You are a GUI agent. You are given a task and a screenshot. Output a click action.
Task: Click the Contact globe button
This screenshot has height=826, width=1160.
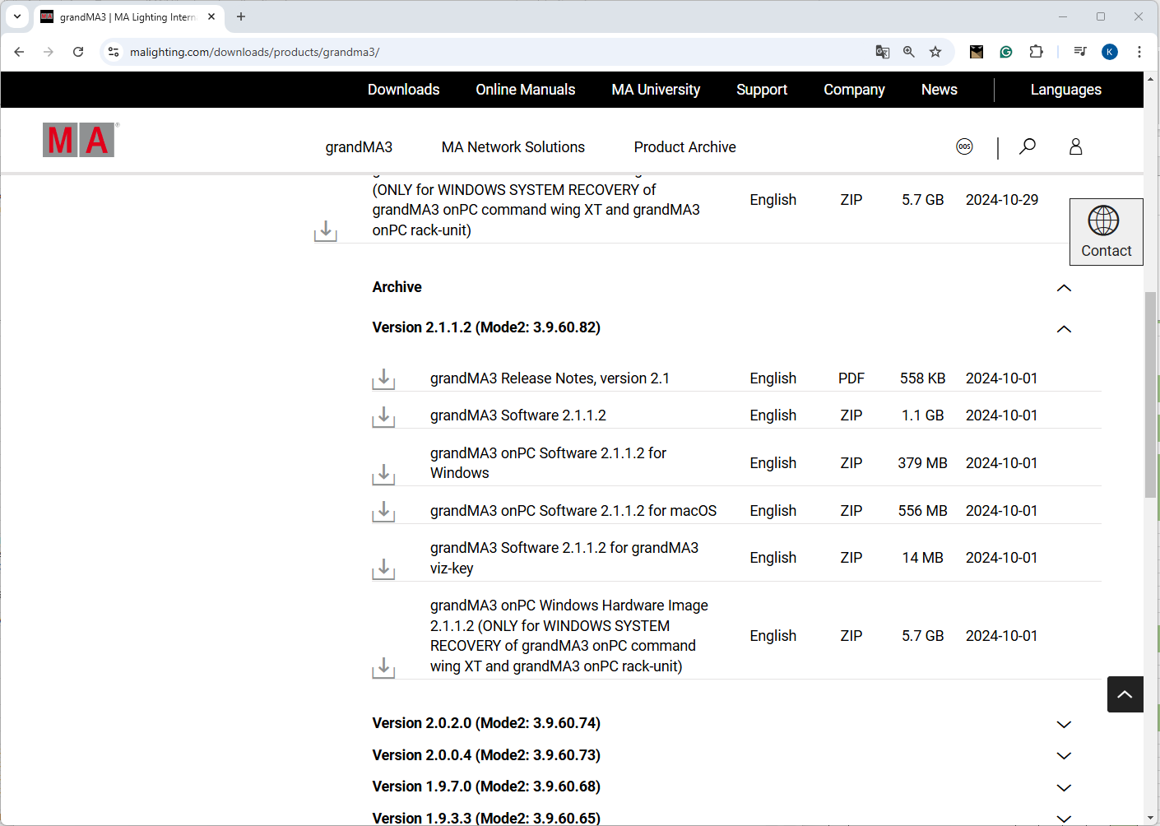pos(1106,231)
